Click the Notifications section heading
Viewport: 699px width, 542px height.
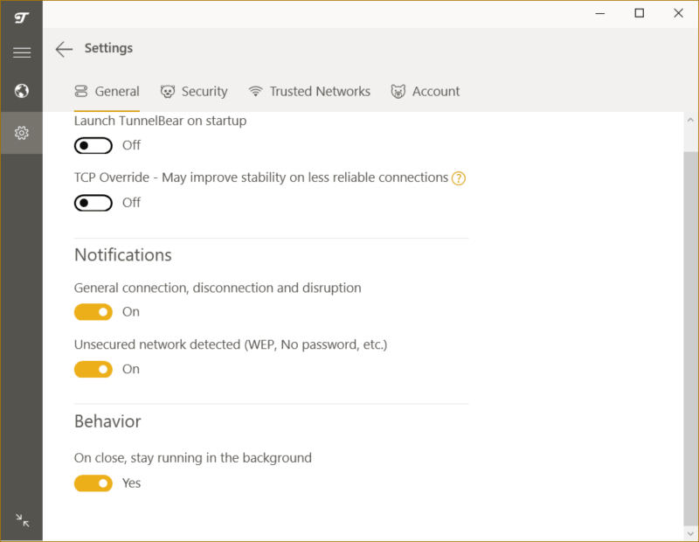coord(123,255)
